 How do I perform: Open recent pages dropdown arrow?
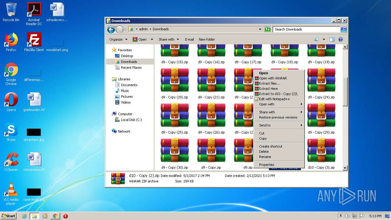pyautogui.click(x=125, y=29)
